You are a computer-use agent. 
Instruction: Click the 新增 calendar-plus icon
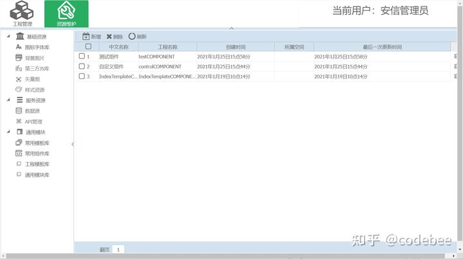(x=86, y=36)
